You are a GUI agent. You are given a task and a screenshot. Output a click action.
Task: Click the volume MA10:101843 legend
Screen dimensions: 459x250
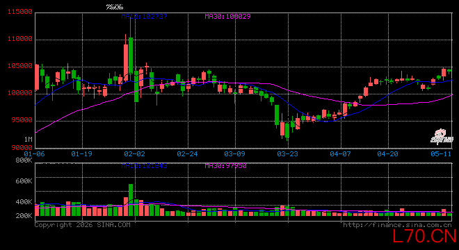click(x=145, y=166)
